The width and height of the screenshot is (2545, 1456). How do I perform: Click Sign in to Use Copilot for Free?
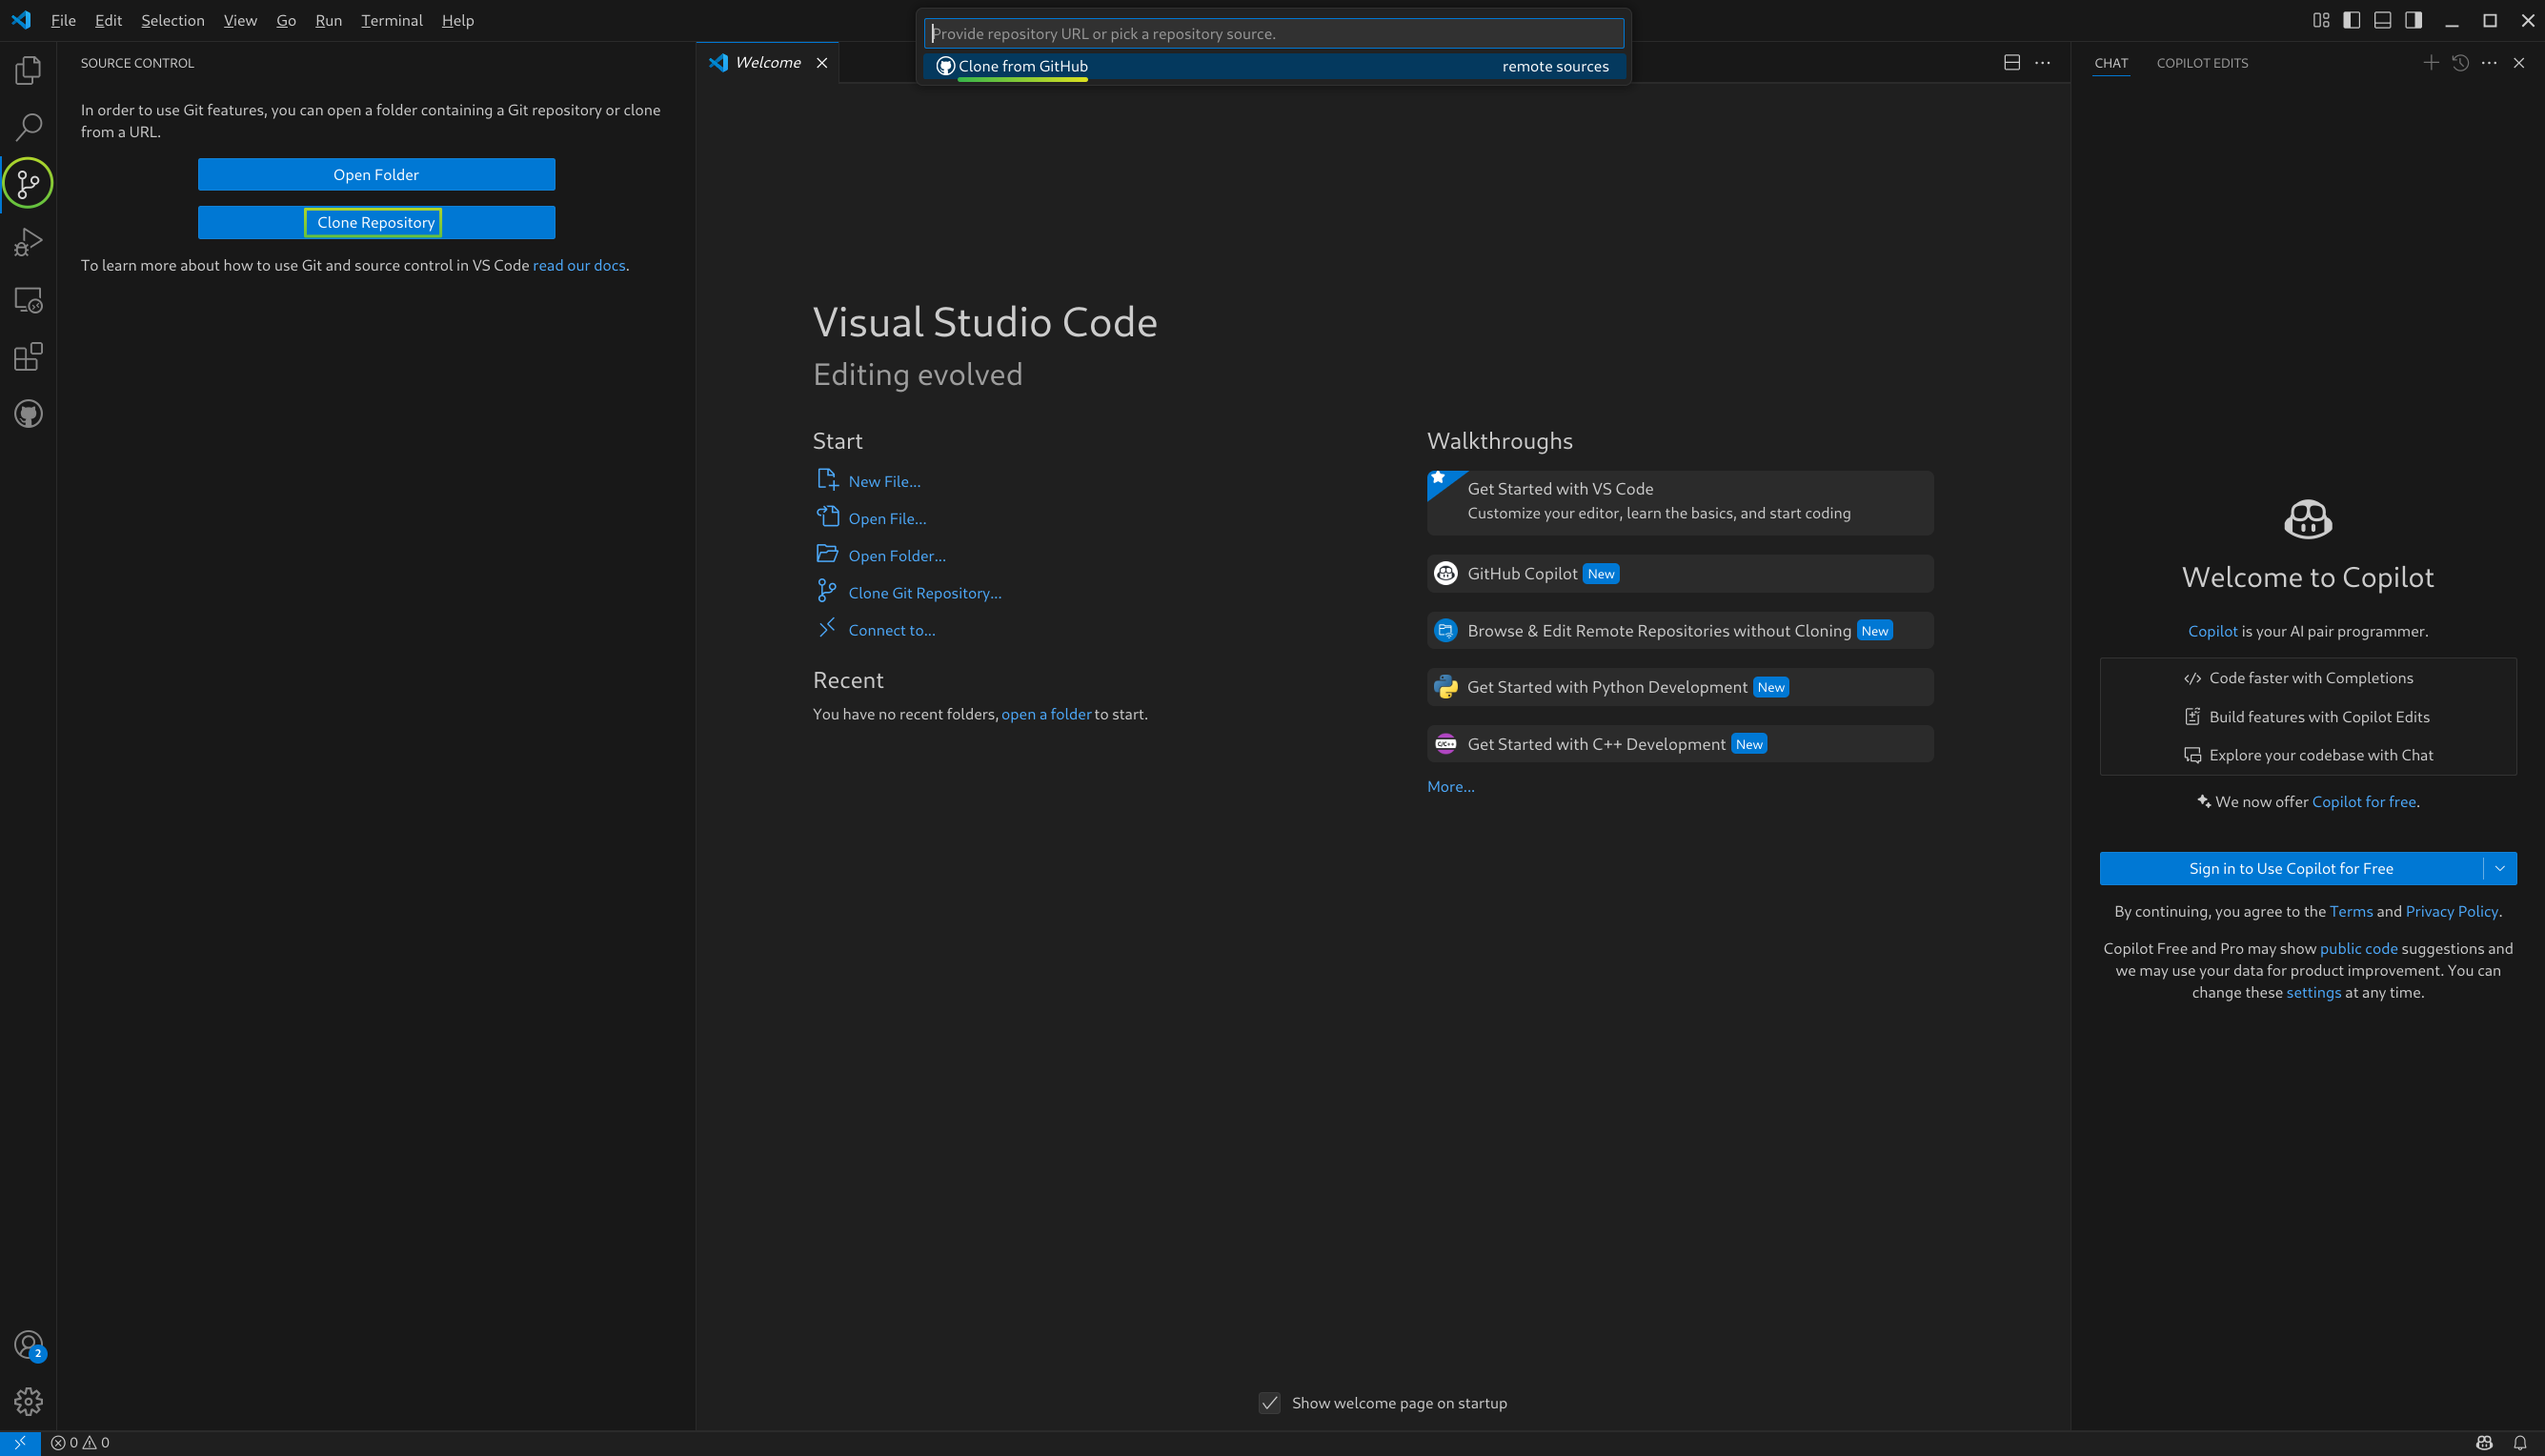tap(2292, 868)
